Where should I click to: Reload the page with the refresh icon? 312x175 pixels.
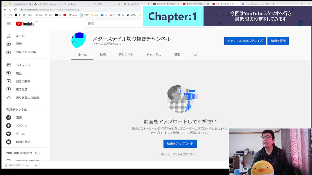(15, 9)
